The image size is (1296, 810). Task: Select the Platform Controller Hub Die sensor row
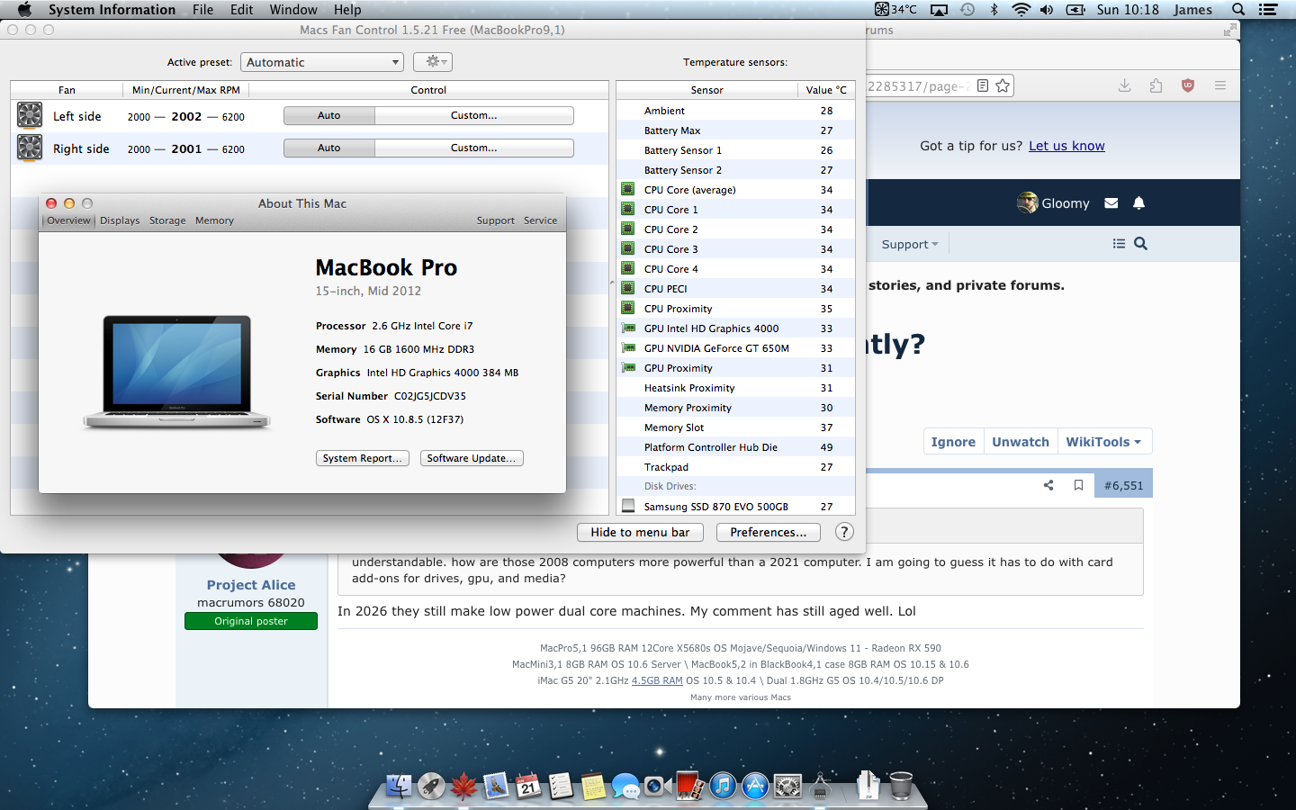[x=735, y=447]
